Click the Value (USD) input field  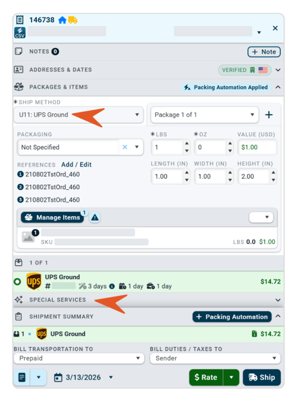pos(257,147)
